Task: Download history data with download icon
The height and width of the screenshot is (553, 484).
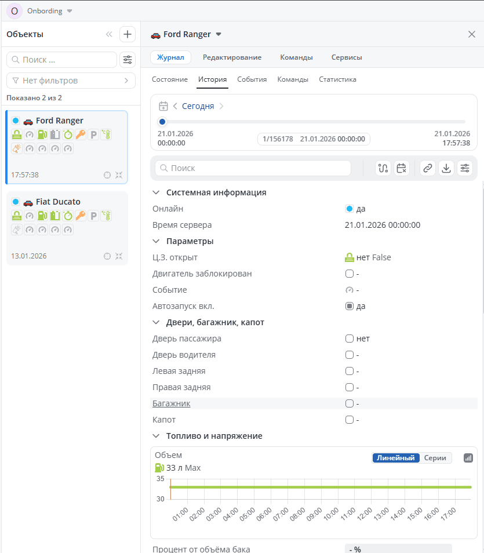Action: (x=446, y=168)
